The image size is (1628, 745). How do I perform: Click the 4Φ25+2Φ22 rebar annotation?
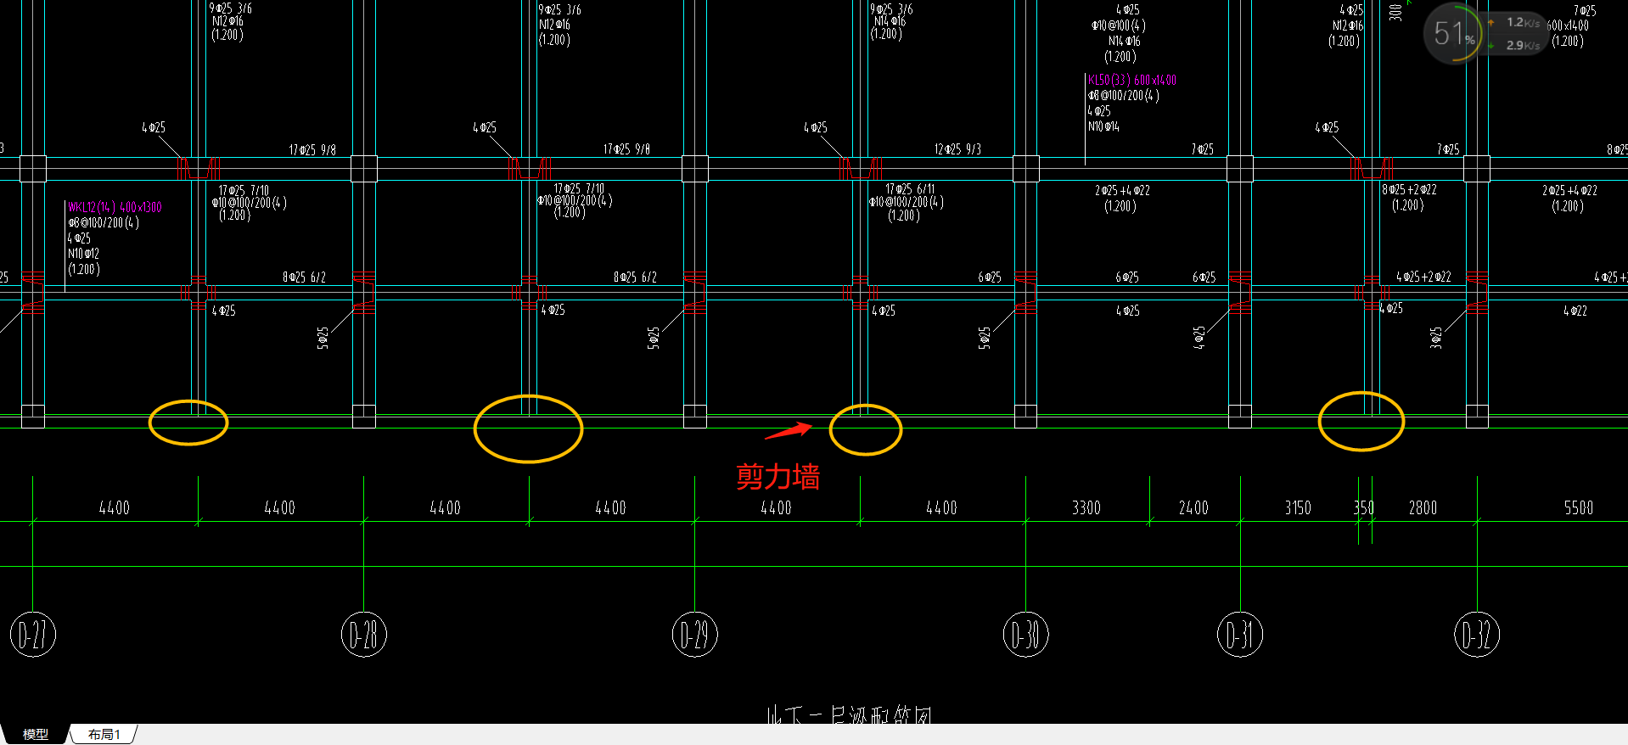(x=1423, y=277)
